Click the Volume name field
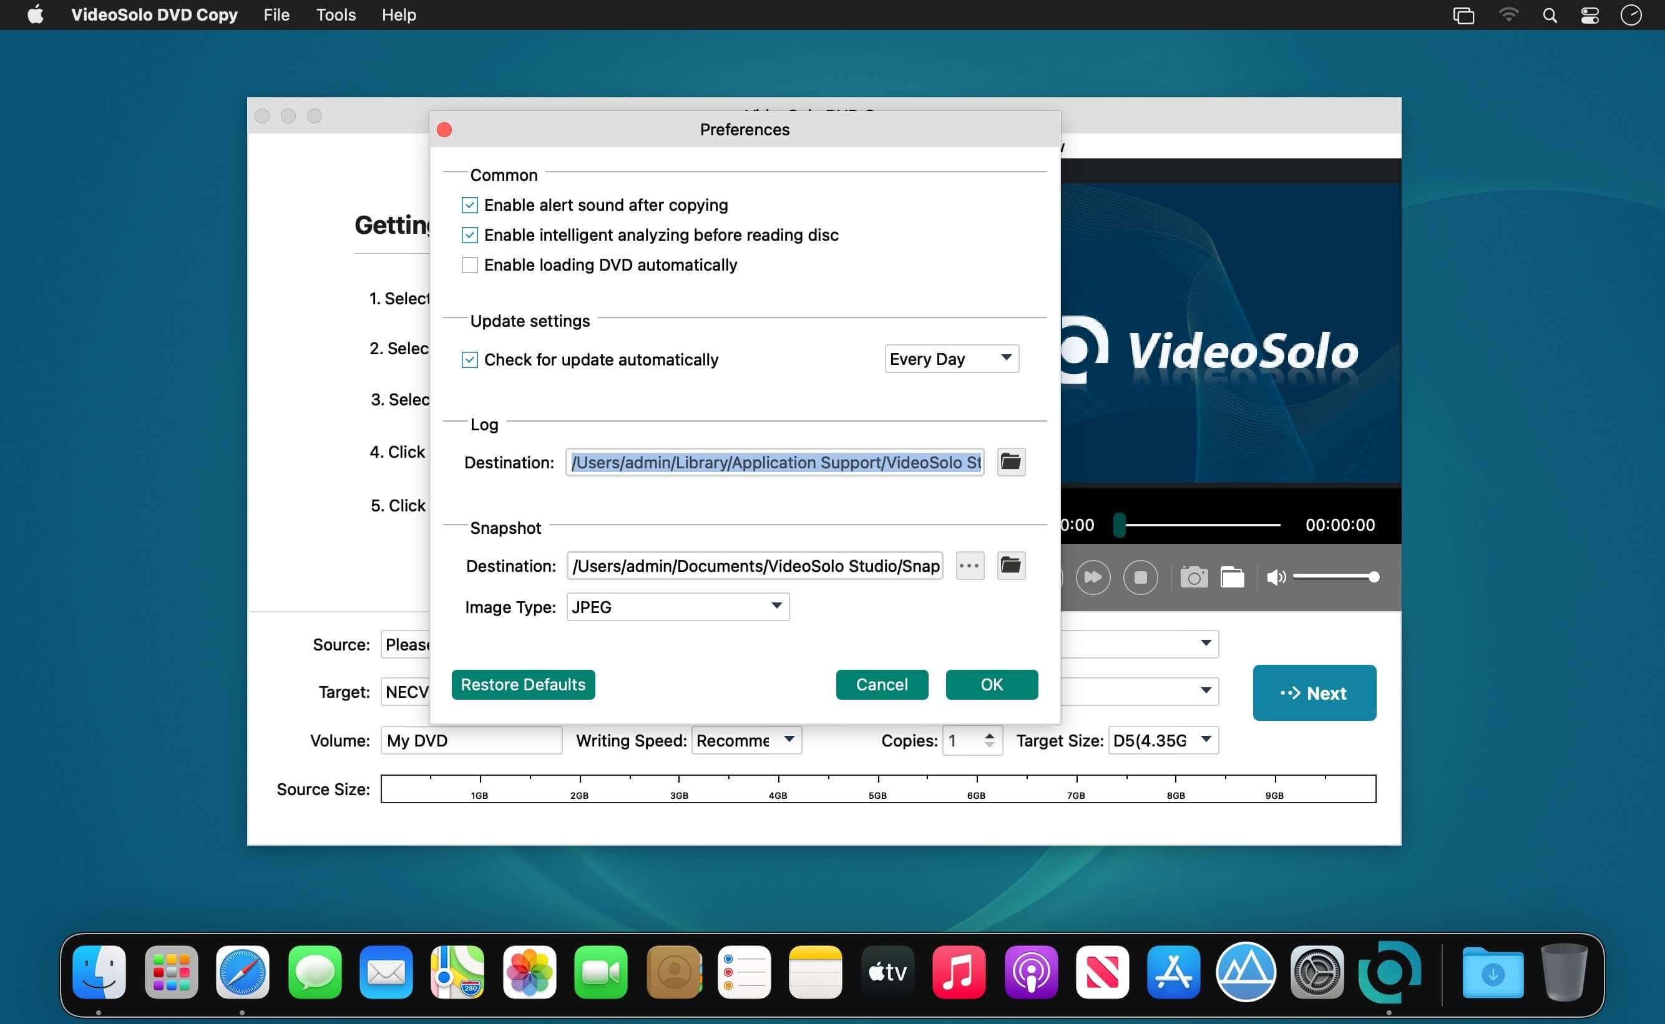Image resolution: width=1665 pixels, height=1024 pixels. pyautogui.click(x=472, y=740)
